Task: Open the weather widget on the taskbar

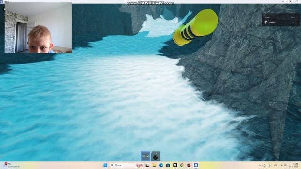Action: click(x=12, y=165)
